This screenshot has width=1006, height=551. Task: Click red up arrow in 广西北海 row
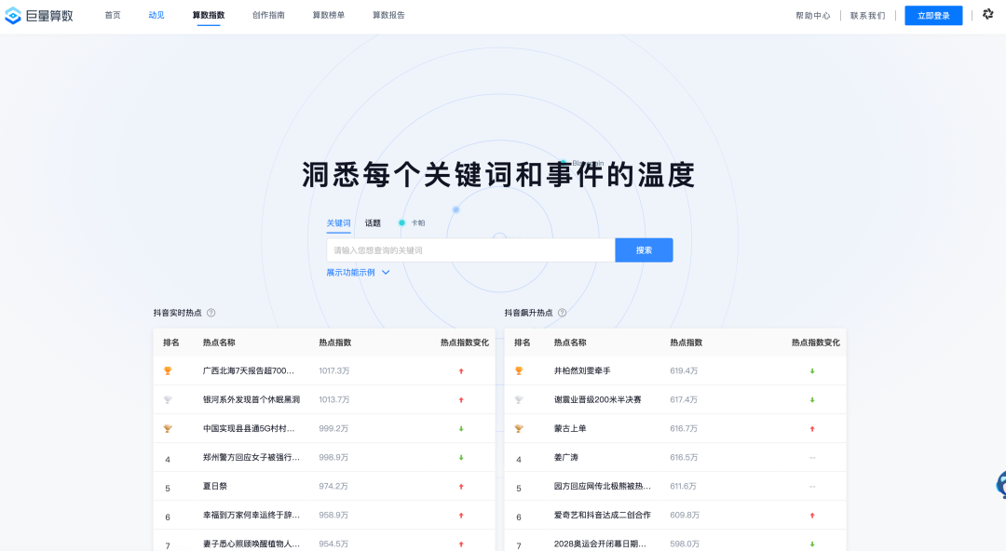click(x=461, y=371)
